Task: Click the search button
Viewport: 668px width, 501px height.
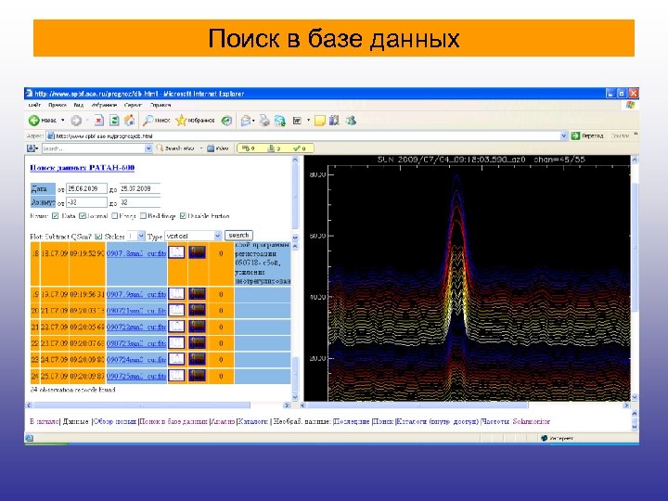Action: [x=238, y=235]
